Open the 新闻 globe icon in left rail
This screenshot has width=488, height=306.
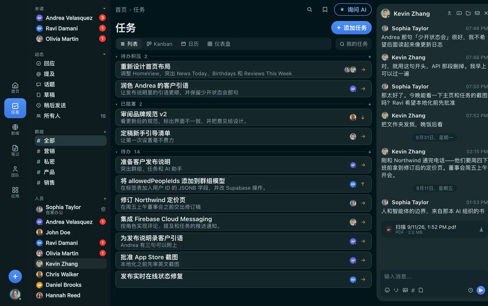pyautogui.click(x=15, y=129)
